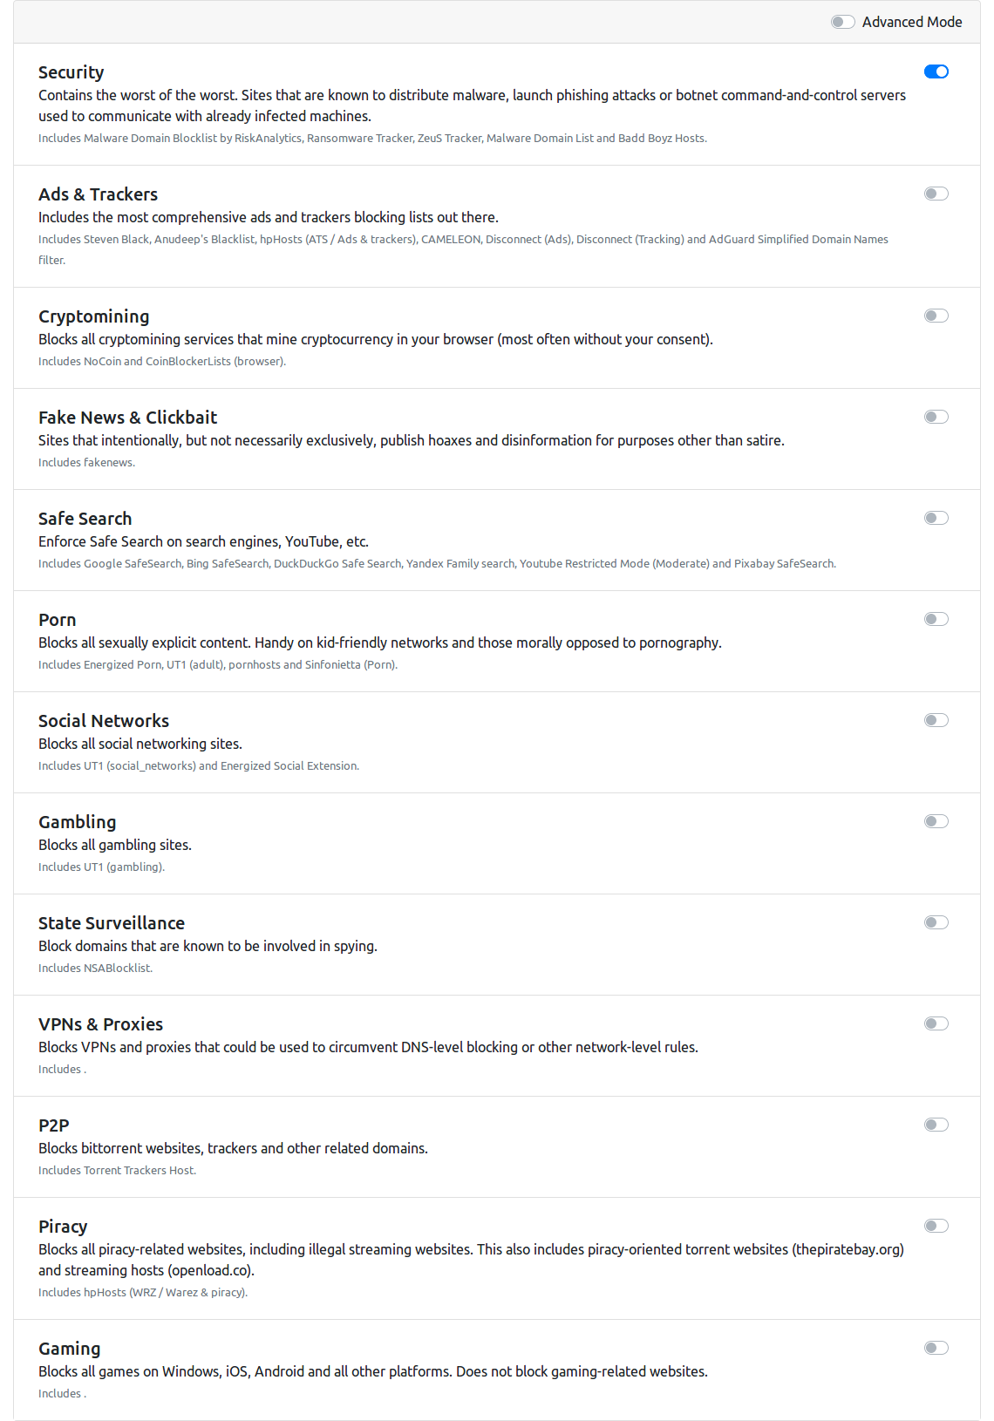The image size is (994, 1421).
Task: Turn on the Porn blocking toggle
Action: (936, 619)
